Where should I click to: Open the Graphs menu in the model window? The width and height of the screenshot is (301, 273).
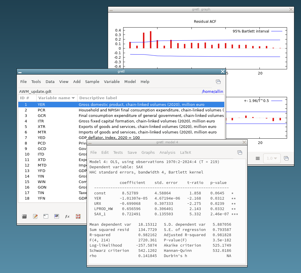148,153
